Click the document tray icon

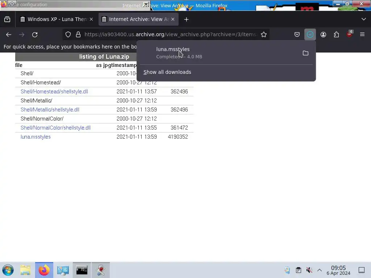[287, 270]
